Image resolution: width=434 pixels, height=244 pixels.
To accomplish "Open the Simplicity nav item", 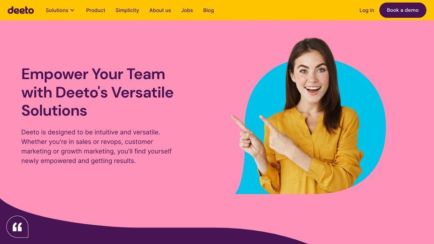I will (x=127, y=10).
